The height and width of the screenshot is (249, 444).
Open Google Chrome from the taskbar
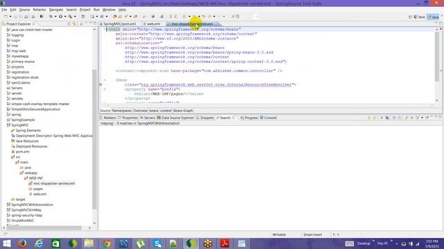click(x=107, y=243)
